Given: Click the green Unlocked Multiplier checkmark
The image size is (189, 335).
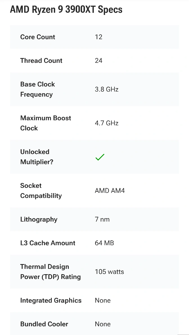Looking at the screenshot, I should [x=100, y=157].
